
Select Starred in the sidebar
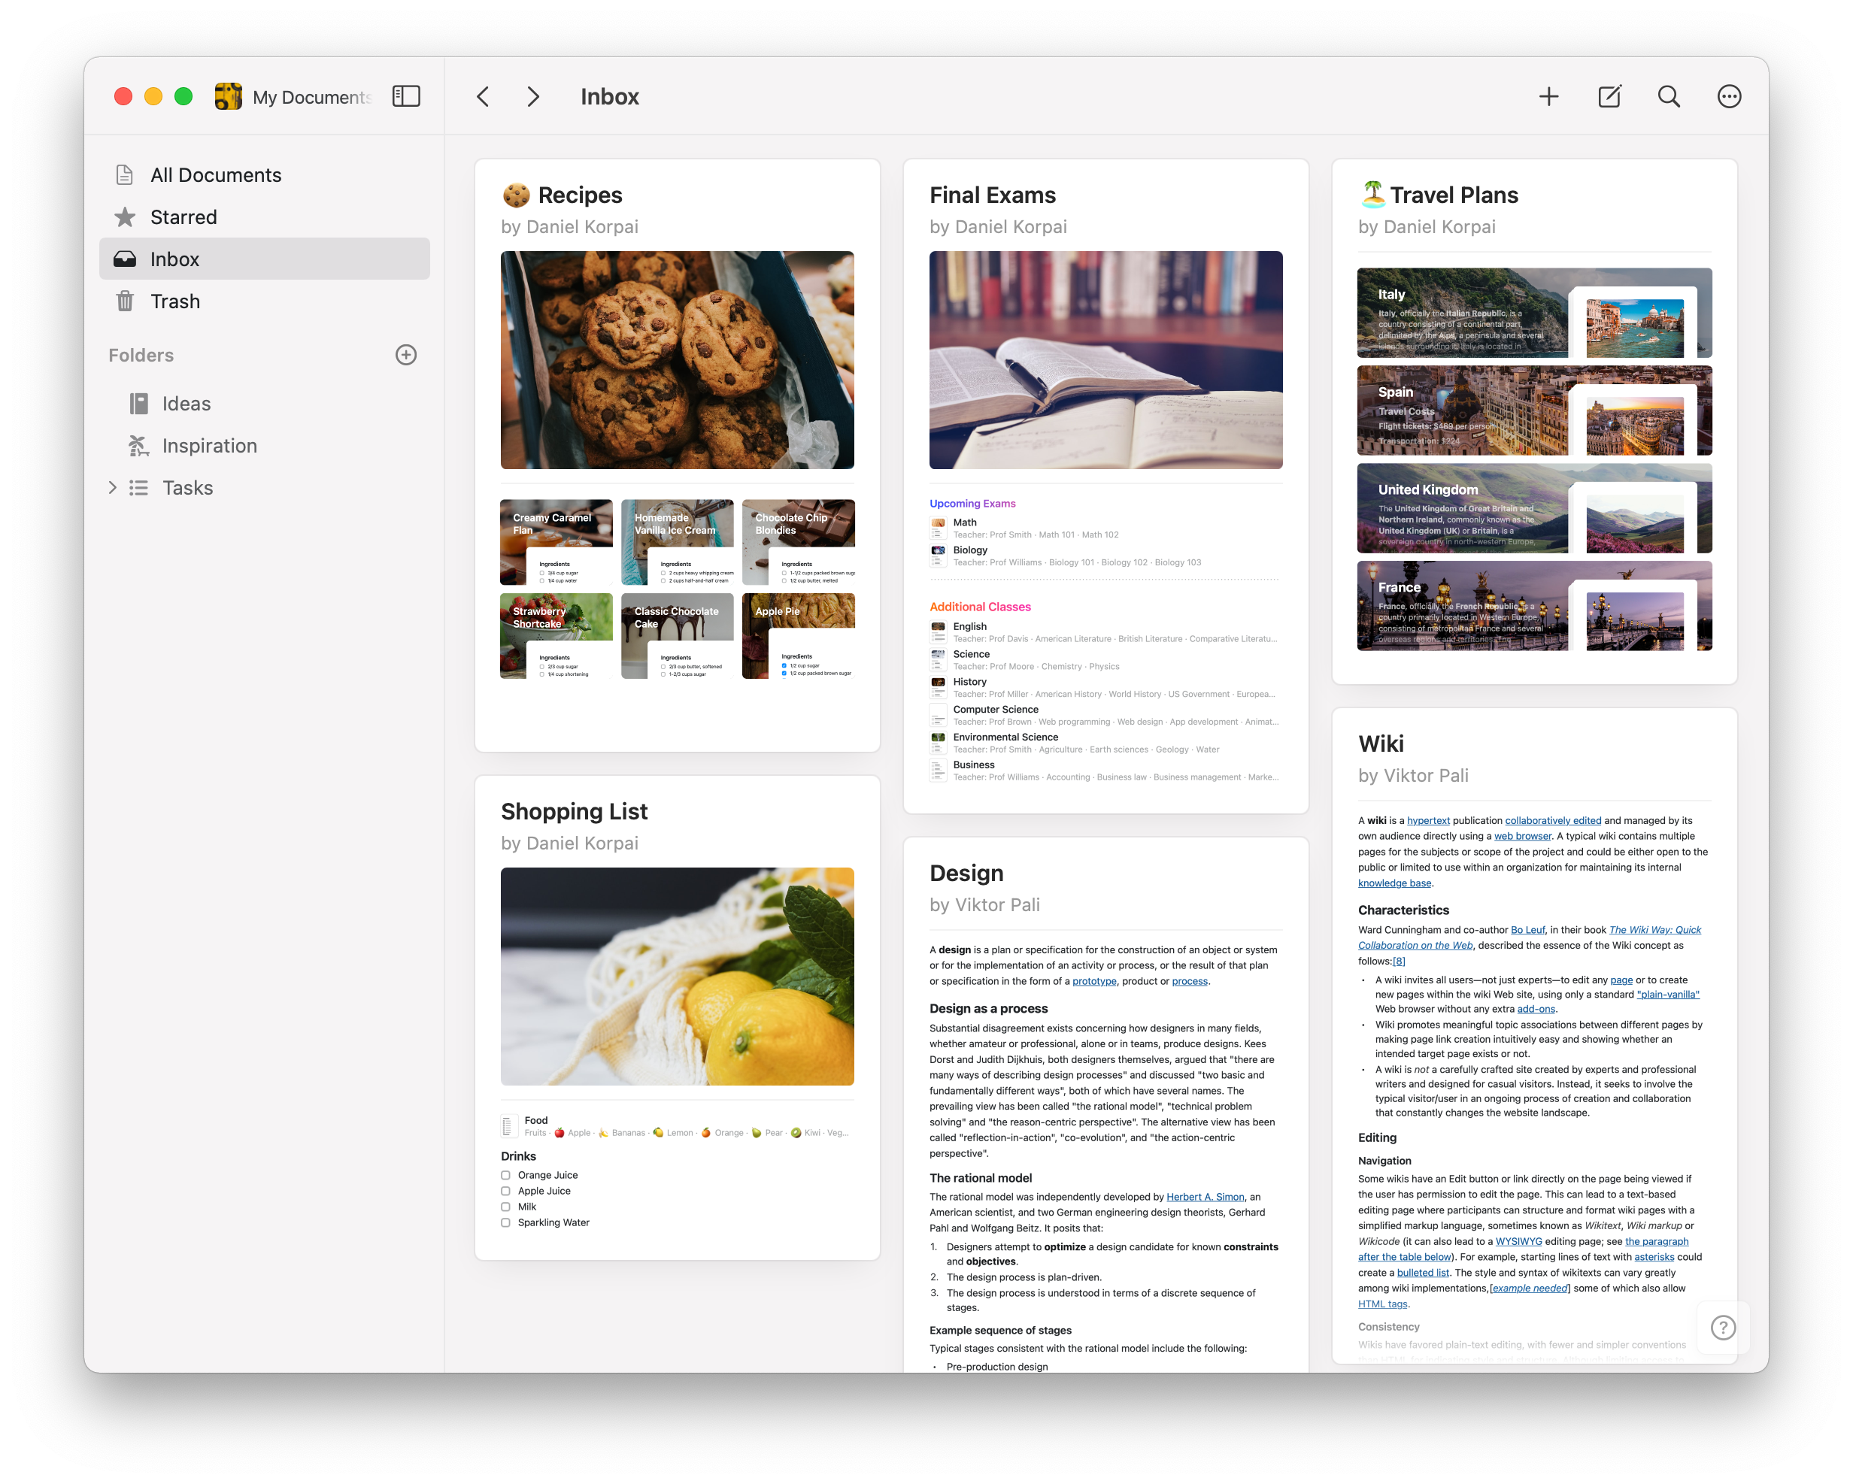[183, 217]
